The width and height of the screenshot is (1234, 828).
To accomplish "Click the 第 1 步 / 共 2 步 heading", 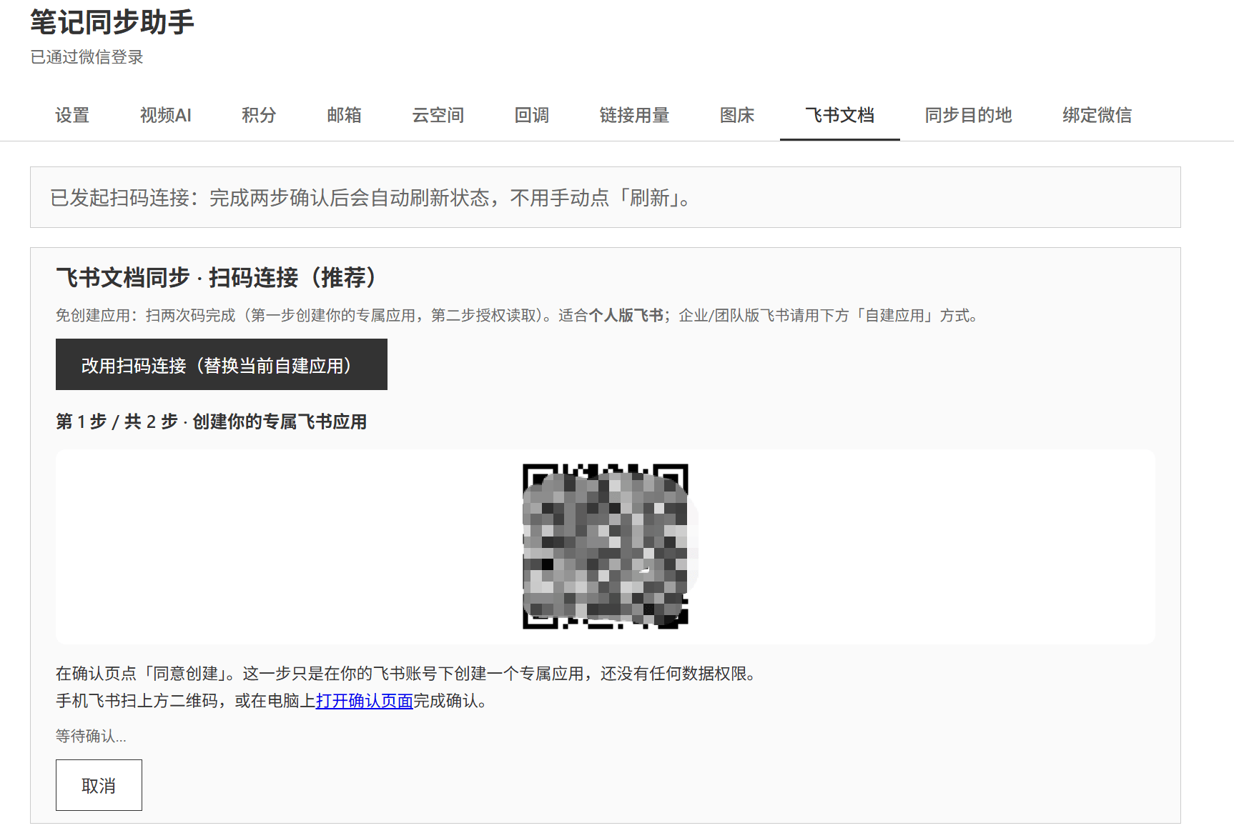I will pos(211,422).
